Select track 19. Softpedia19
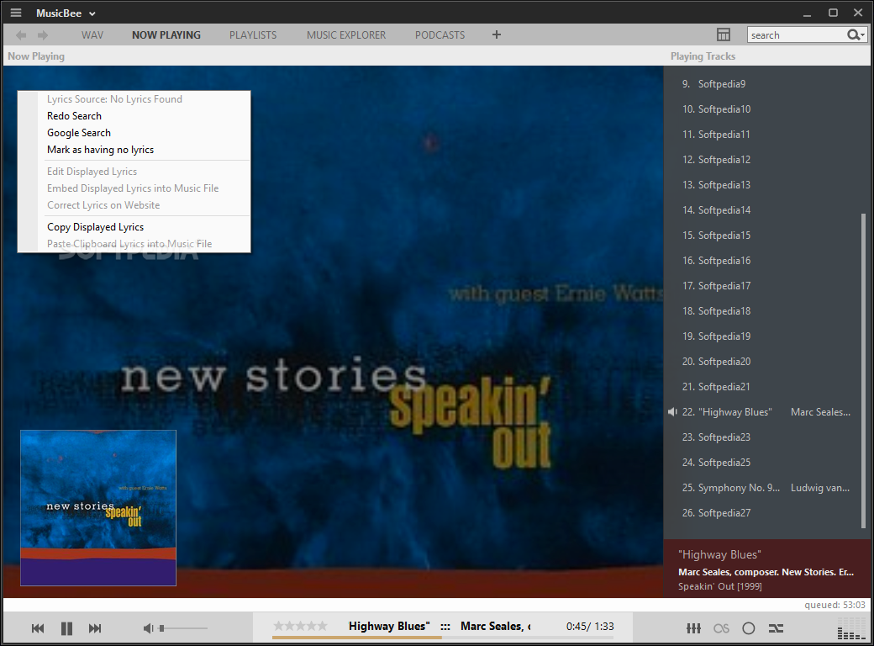Viewport: 874px width, 646px height. click(x=762, y=336)
